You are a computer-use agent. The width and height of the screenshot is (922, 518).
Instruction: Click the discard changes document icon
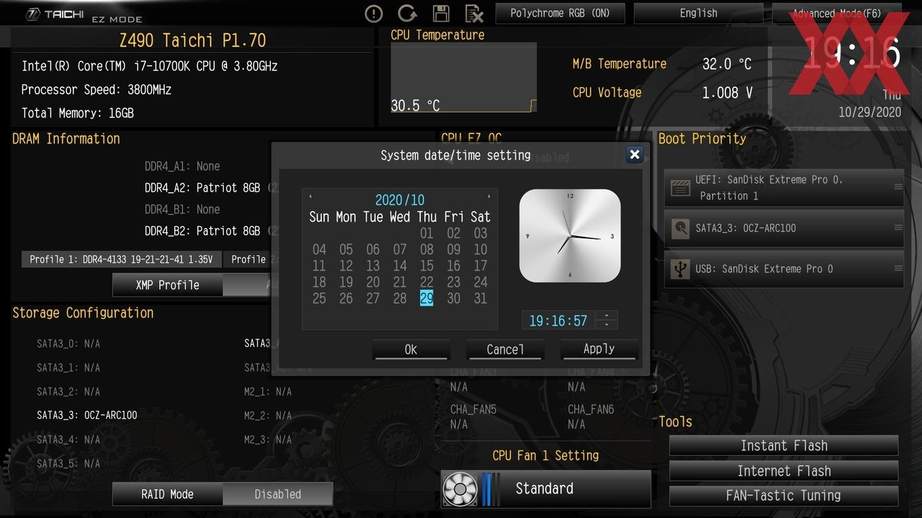tap(474, 14)
